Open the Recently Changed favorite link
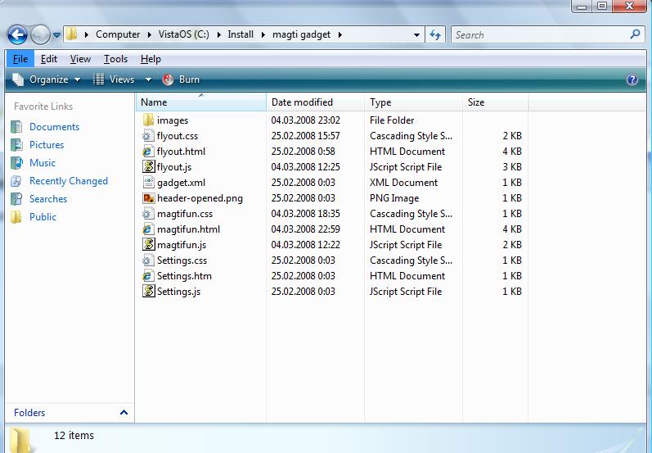 (x=68, y=181)
